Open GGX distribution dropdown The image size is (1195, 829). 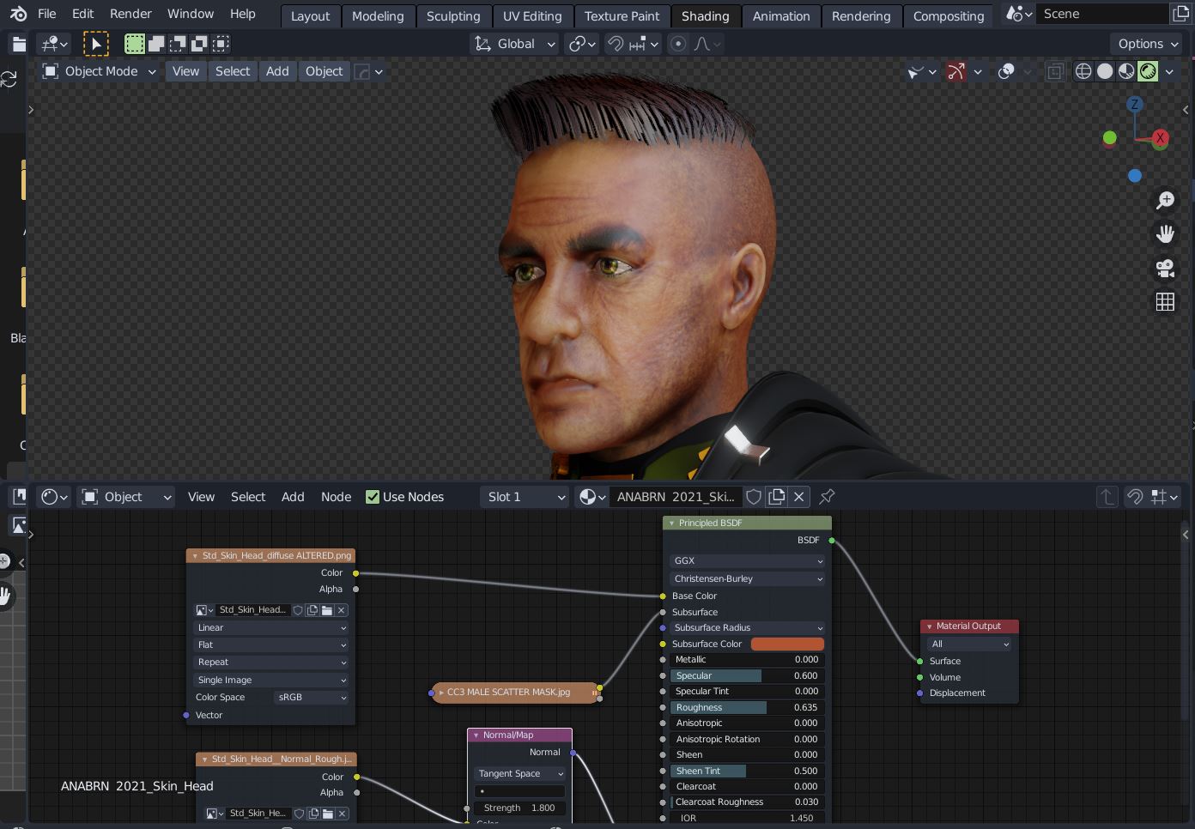tap(747, 560)
